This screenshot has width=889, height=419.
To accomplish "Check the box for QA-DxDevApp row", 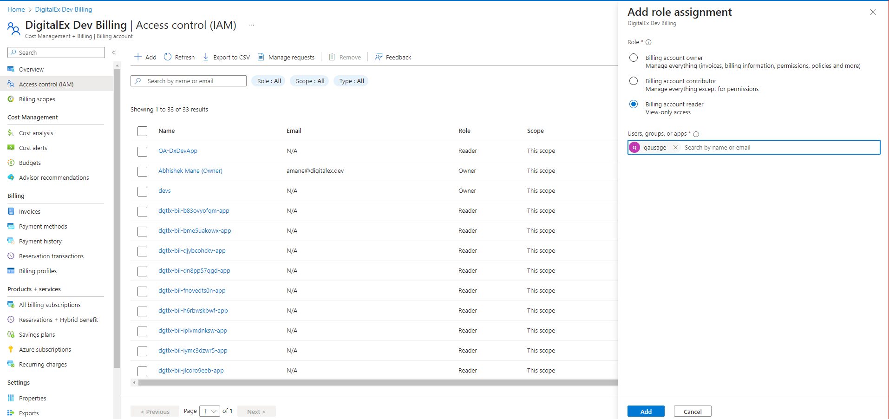I will (x=143, y=151).
